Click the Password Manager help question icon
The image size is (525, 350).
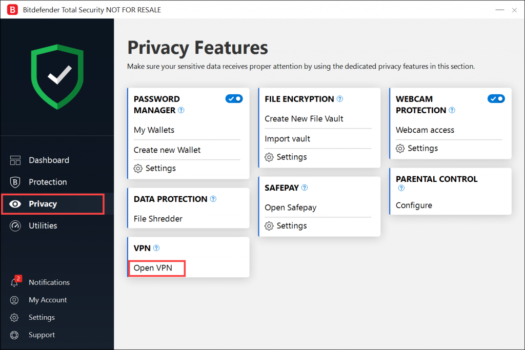tap(181, 110)
